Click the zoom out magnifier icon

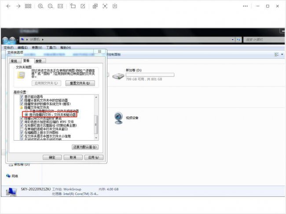click(x=51, y=6)
